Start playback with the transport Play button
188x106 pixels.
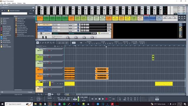point(103,99)
